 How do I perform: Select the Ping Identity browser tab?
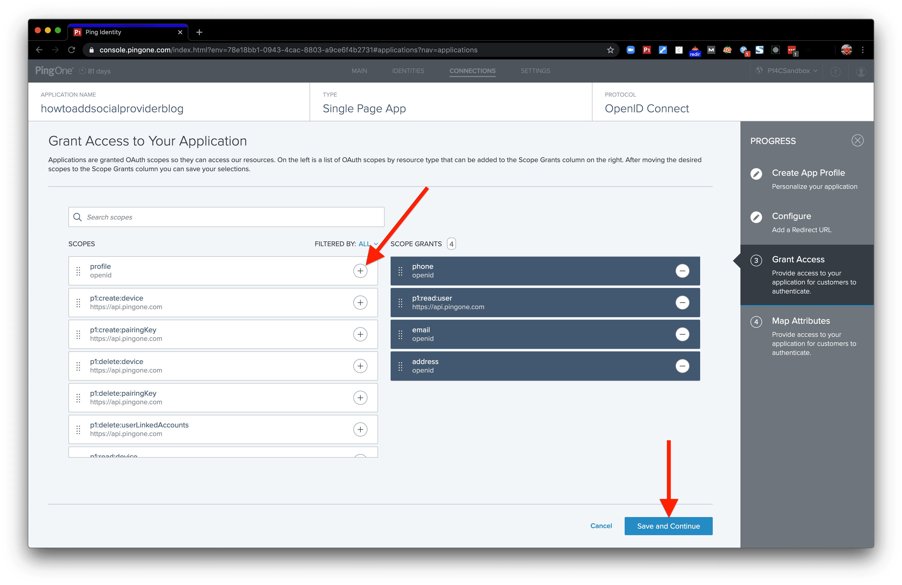(x=128, y=32)
